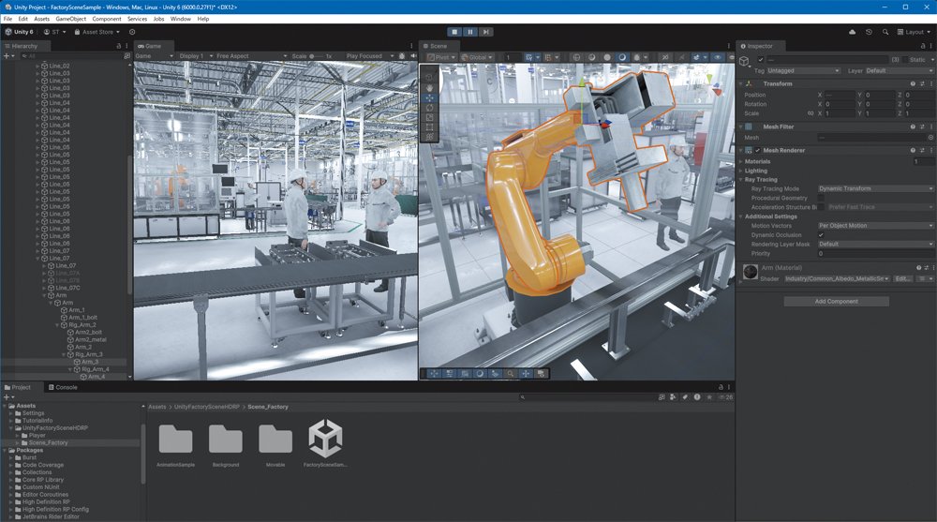The height and width of the screenshot is (522, 937).
Task: Open Rendering Layer Mask dropdown
Action: [x=875, y=244]
